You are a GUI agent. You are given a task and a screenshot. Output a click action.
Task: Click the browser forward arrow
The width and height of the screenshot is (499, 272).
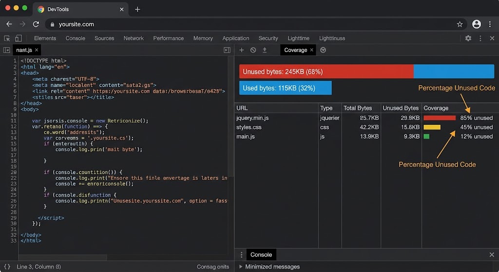22,24
